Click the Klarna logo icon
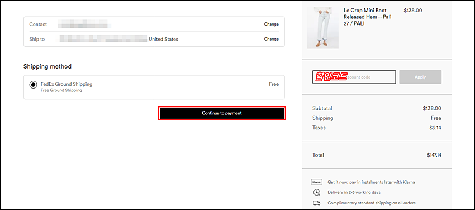 coord(316,182)
